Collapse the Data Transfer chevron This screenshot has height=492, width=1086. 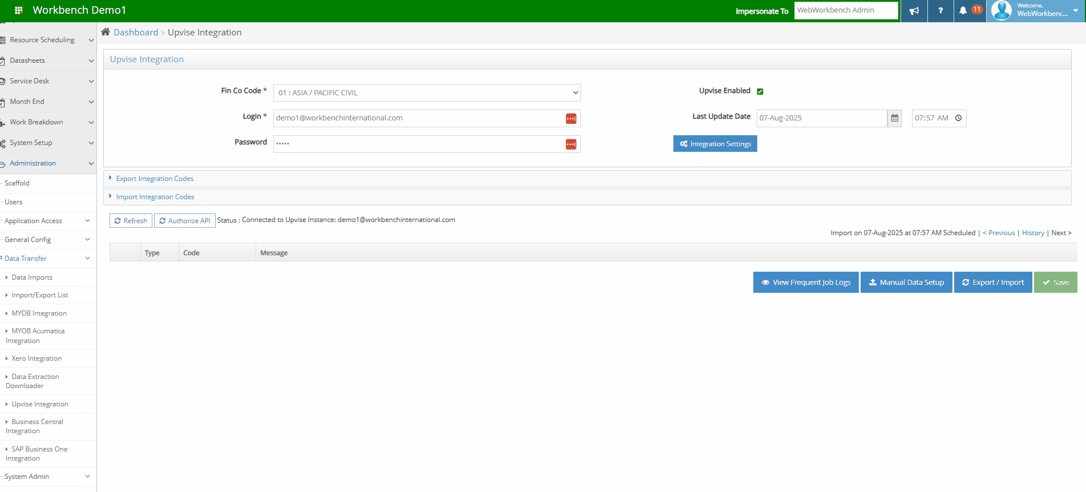tap(87, 259)
